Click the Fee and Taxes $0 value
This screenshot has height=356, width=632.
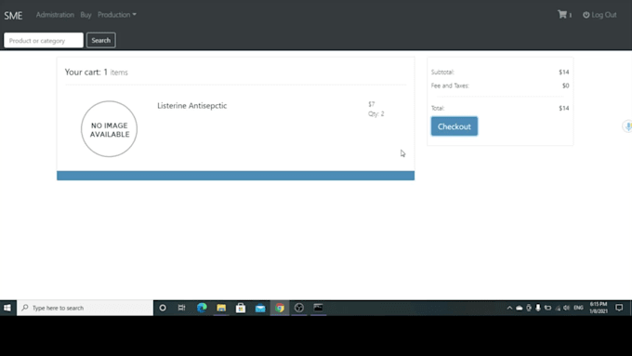pyautogui.click(x=565, y=86)
